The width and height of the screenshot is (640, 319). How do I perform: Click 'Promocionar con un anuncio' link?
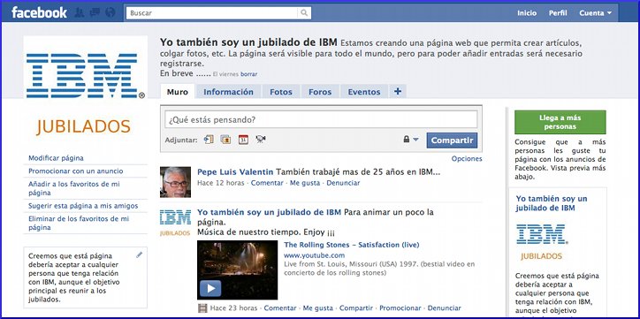[75, 171]
